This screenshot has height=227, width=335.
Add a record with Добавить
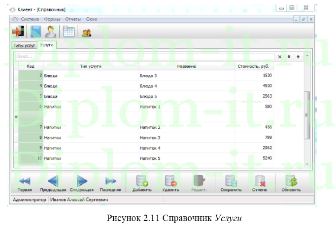click(x=142, y=184)
